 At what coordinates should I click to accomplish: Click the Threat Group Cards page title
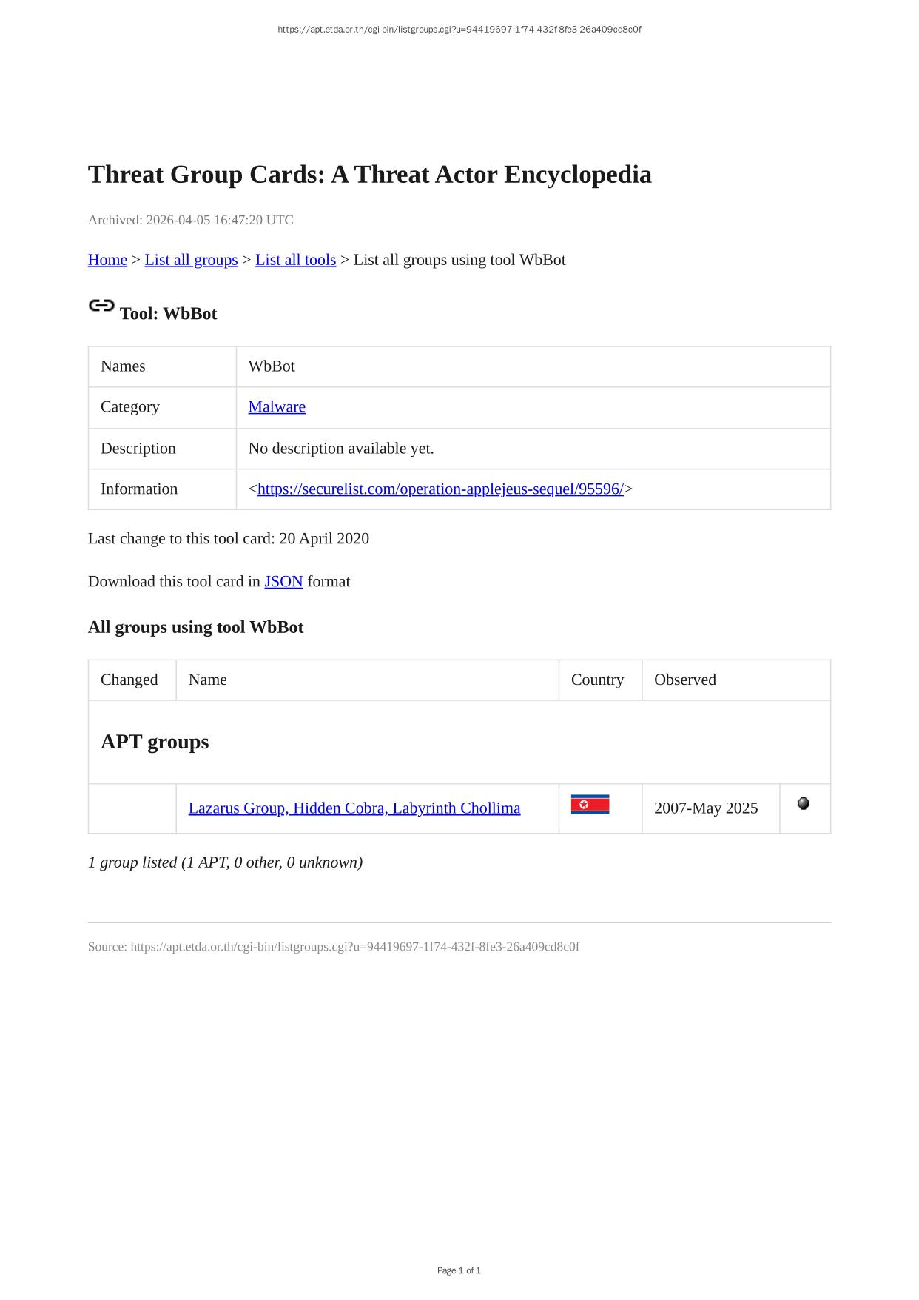coord(369,175)
